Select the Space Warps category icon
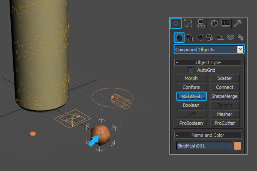The width and height of the screenshot is (257, 171). [x=230, y=38]
